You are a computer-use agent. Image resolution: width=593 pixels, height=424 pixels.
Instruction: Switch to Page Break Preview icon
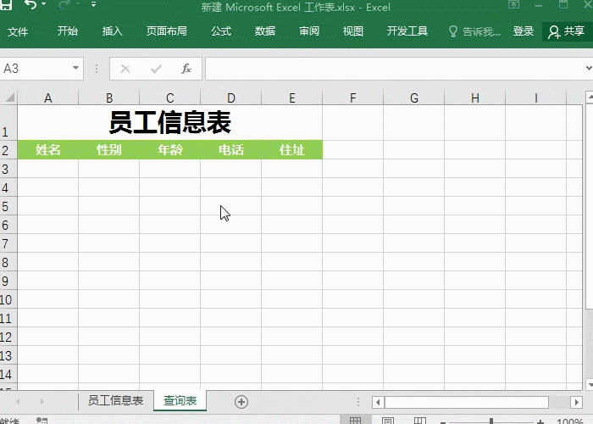coord(420,421)
